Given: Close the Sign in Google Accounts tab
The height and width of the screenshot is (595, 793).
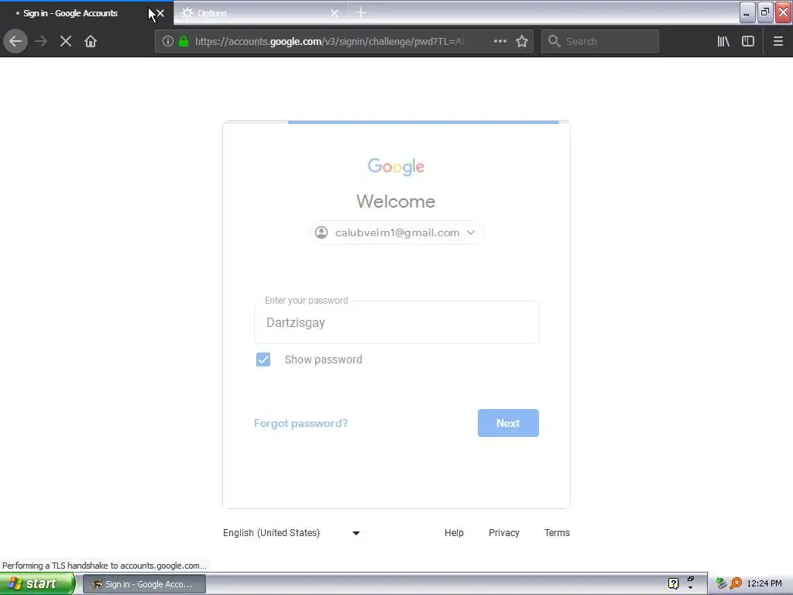Looking at the screenshot, I should tap(160, 13).
